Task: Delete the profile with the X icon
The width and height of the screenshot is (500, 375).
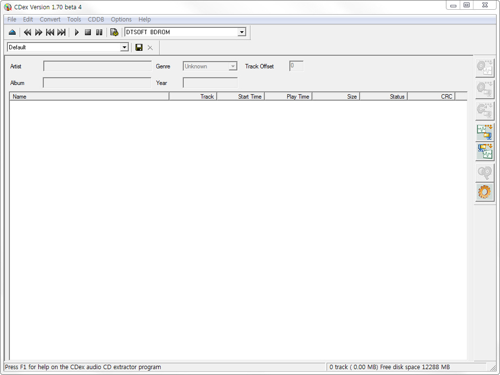Action: (x=150, y=47)
